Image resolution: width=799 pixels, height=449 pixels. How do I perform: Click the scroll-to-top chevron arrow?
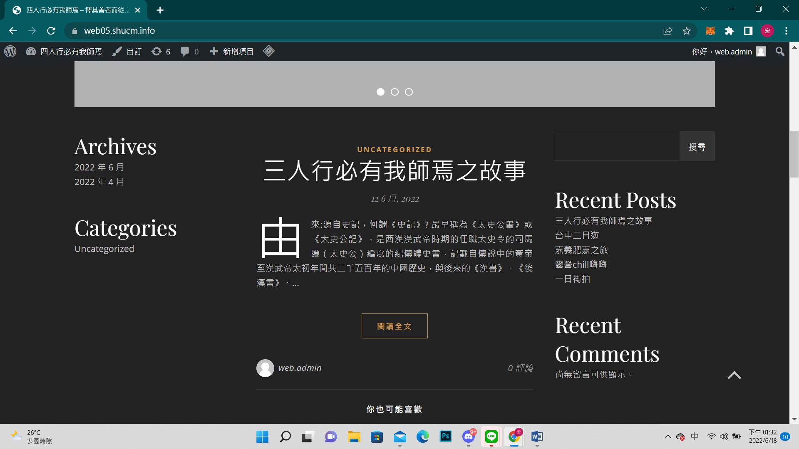pyautogui.click(x=734, y=375)
